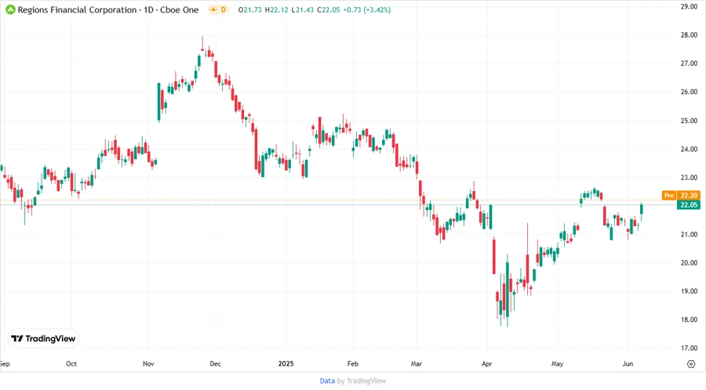Click the 29.00 price axis label
The width and height of the screenshot is (706, 390).
pyautogui.click(x=689, y=7)
